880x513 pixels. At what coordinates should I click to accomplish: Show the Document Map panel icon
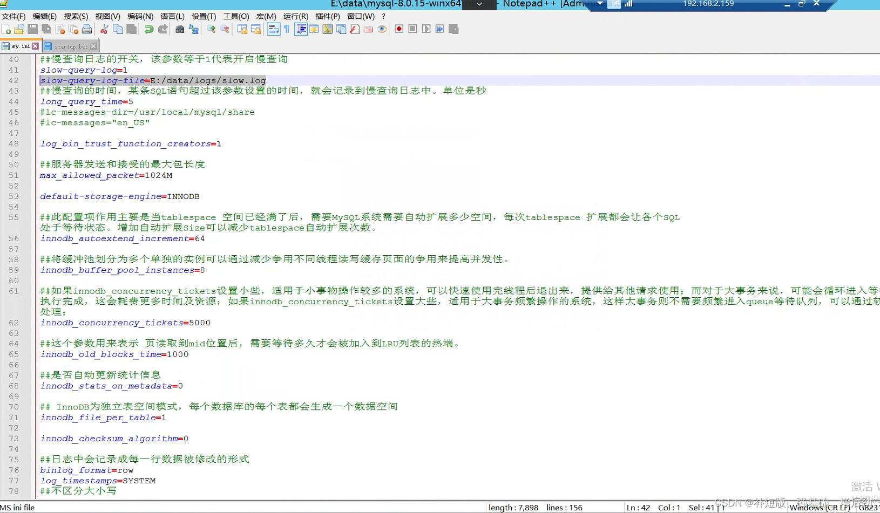[x=328, y=29]
